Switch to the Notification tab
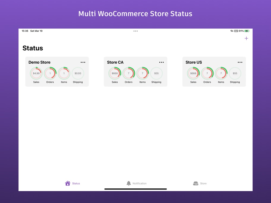 click(136, 183)
